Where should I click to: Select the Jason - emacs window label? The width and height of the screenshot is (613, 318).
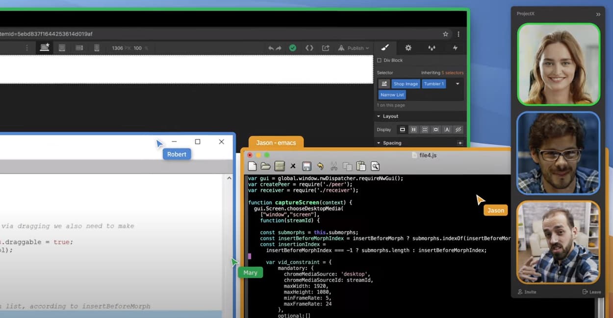coord(276,143)
